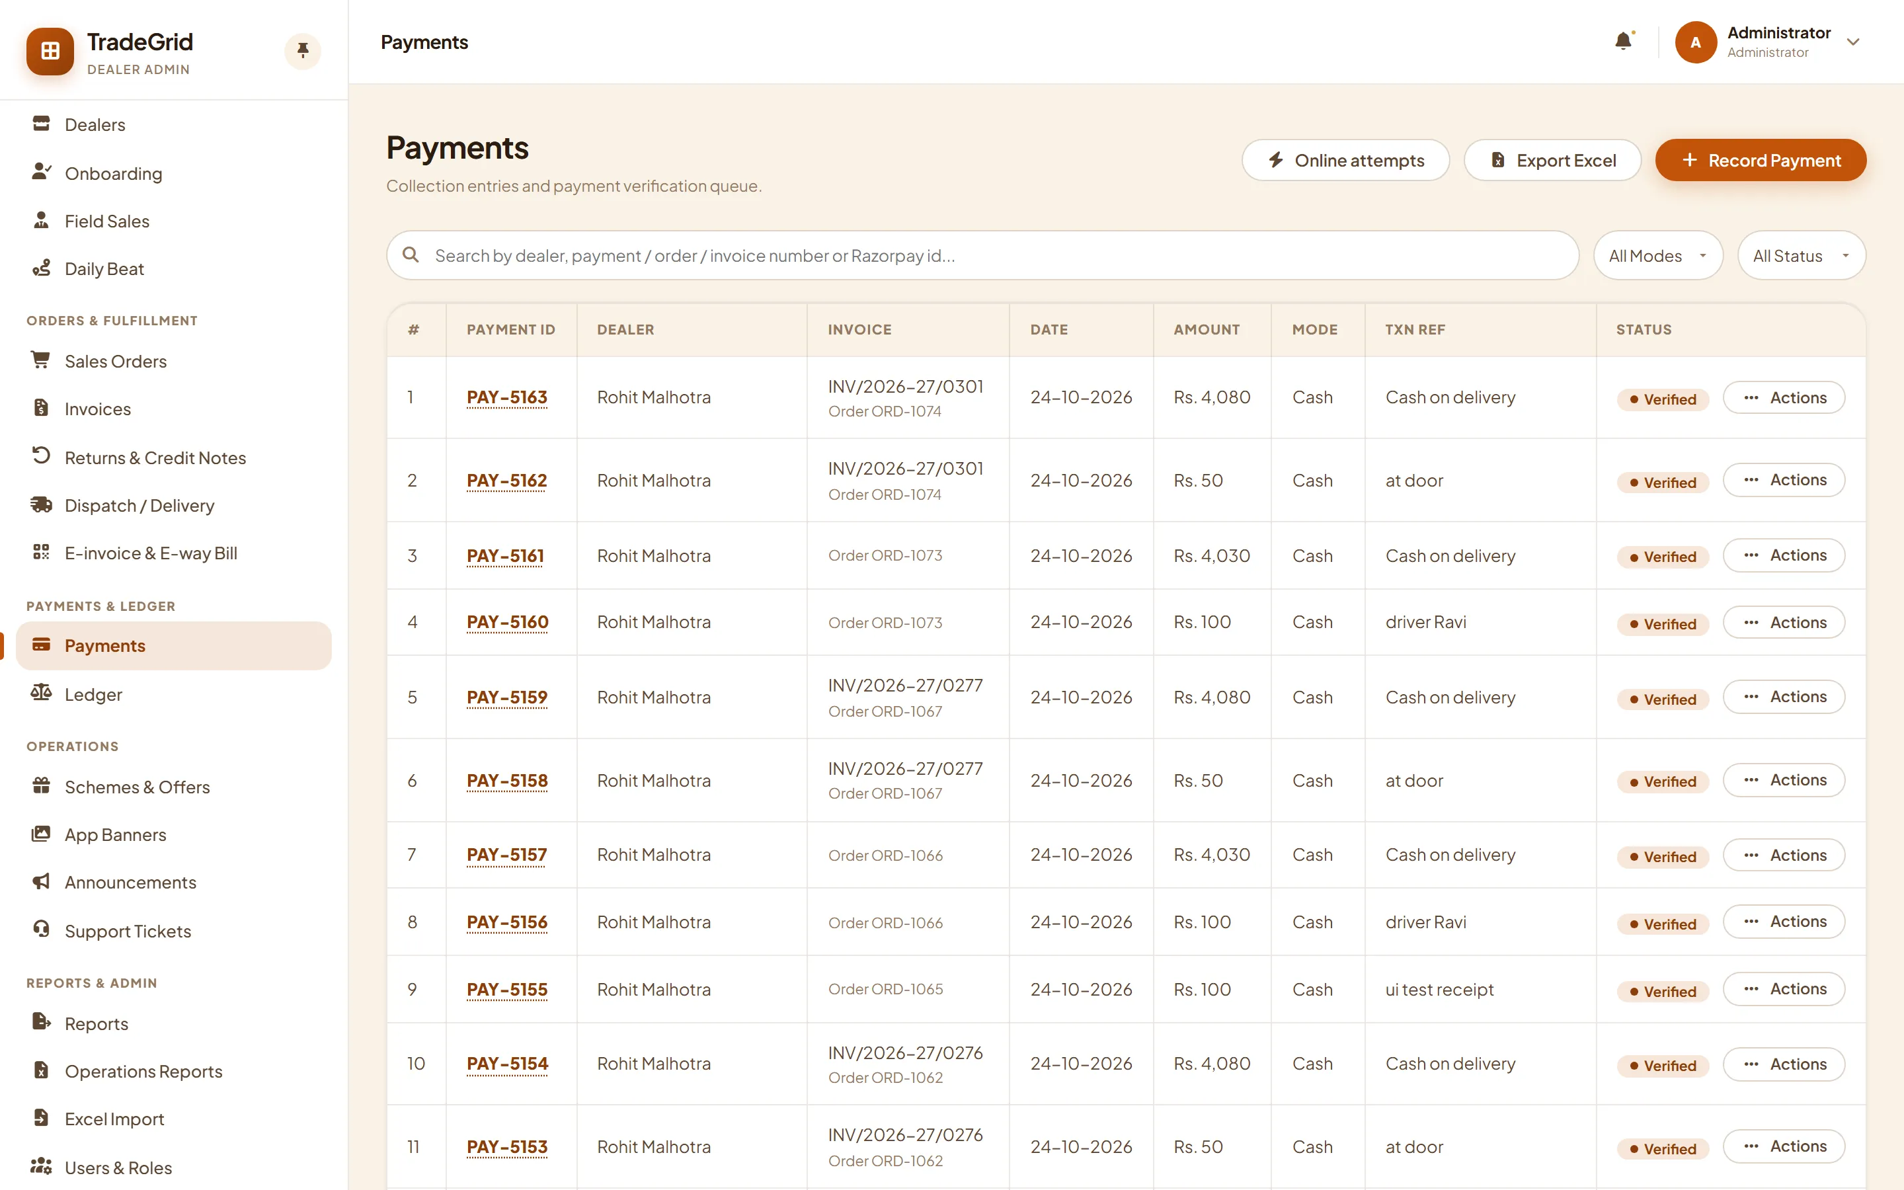Click the Dealers store icon
The height and width of the screenshot is (1190, 1904).
point(41,124)
